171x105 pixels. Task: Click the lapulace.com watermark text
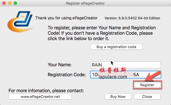(x=113, y=77)
